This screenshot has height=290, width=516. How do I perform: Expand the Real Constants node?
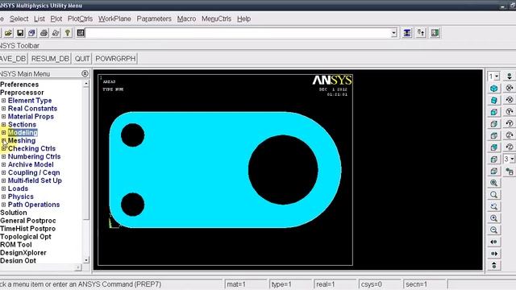(3, 109)
